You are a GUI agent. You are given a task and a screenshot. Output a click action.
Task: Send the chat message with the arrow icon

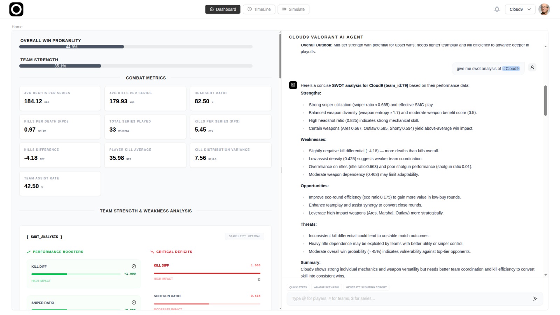click(535, 299)
